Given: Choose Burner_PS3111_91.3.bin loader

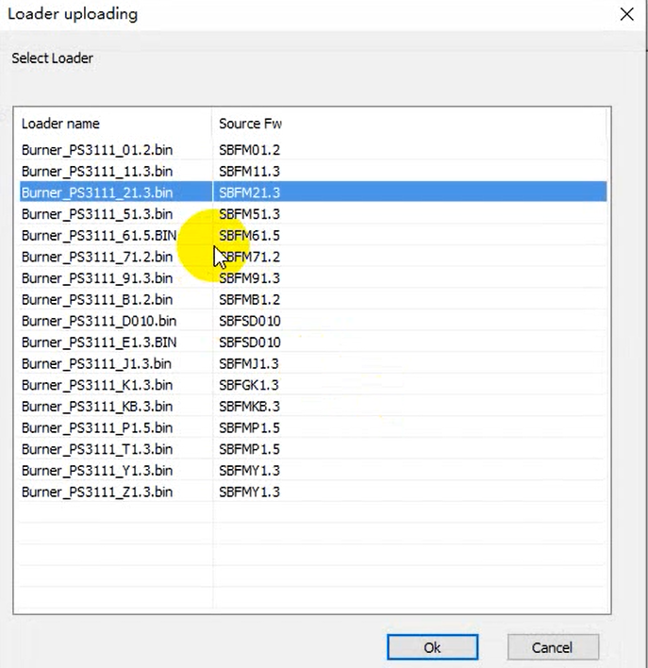Looking at the screenshot, I should (x=97, y=278).
